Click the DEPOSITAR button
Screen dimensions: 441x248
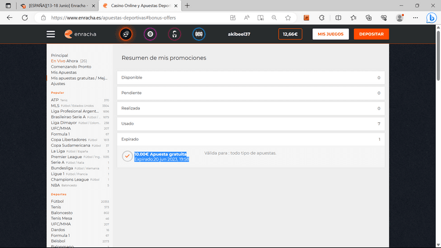(x=371, y=34)
